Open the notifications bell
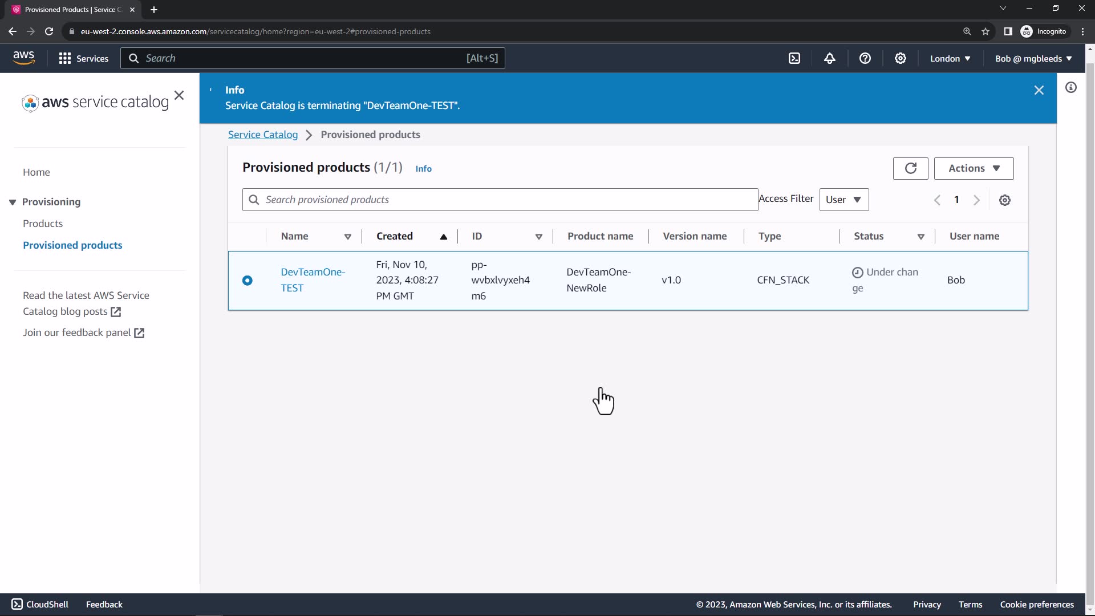This screenshot has height=616, width=1095. coord(830,58)
